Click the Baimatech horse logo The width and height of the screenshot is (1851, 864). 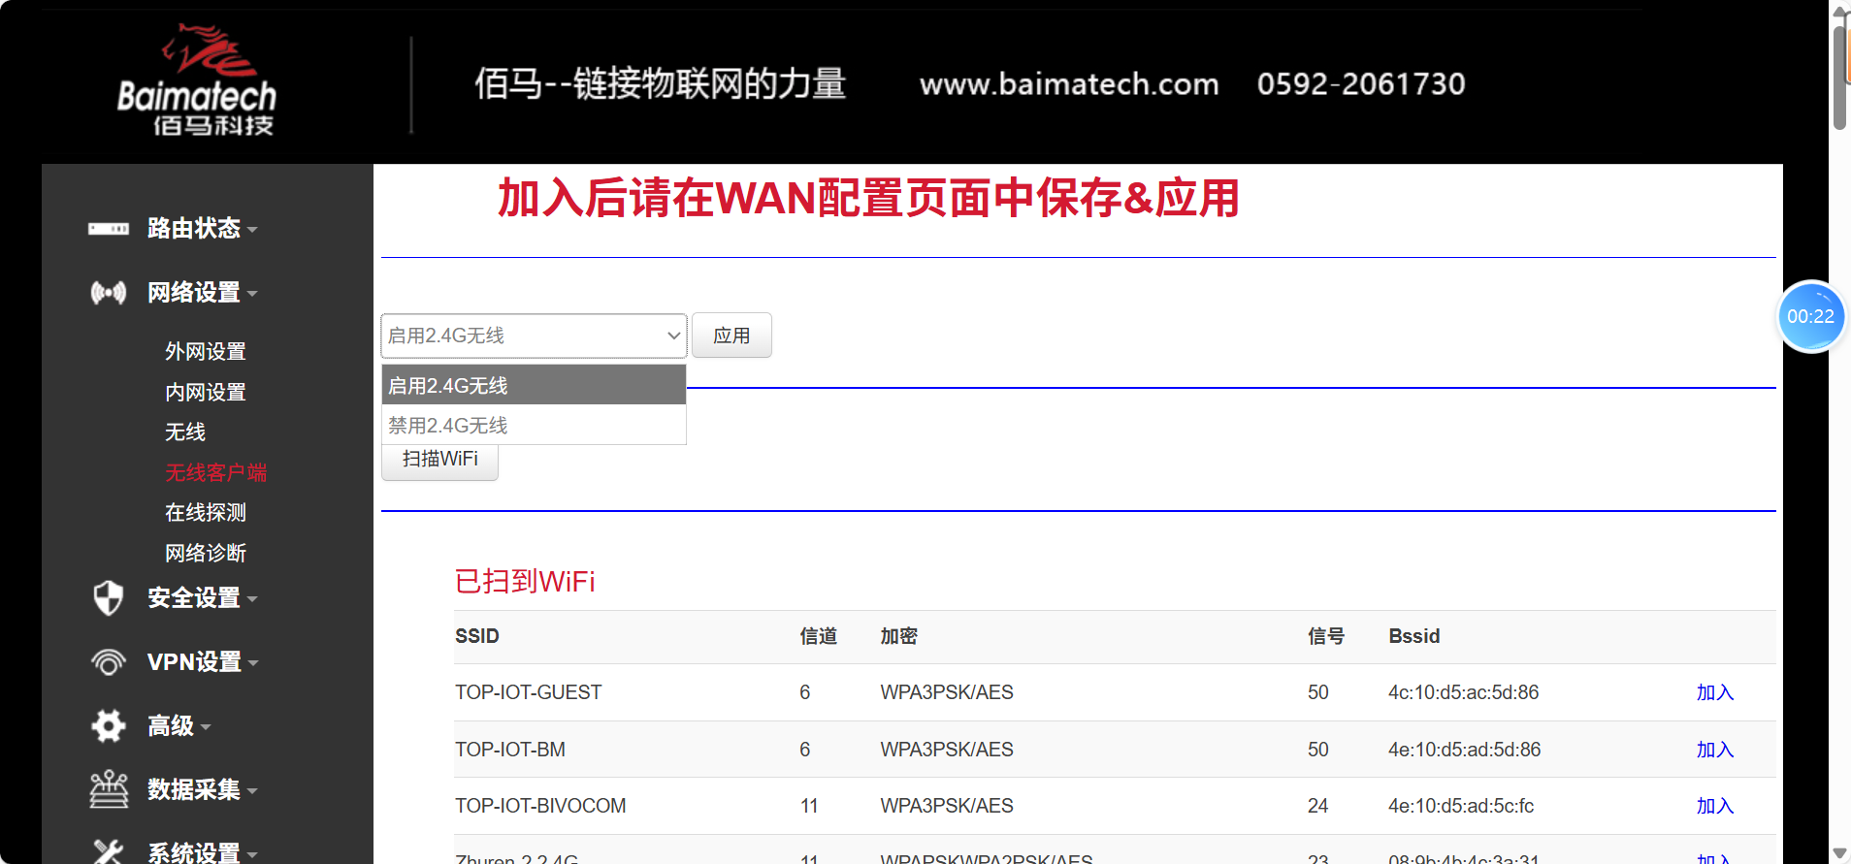click(x=197, y=80)
